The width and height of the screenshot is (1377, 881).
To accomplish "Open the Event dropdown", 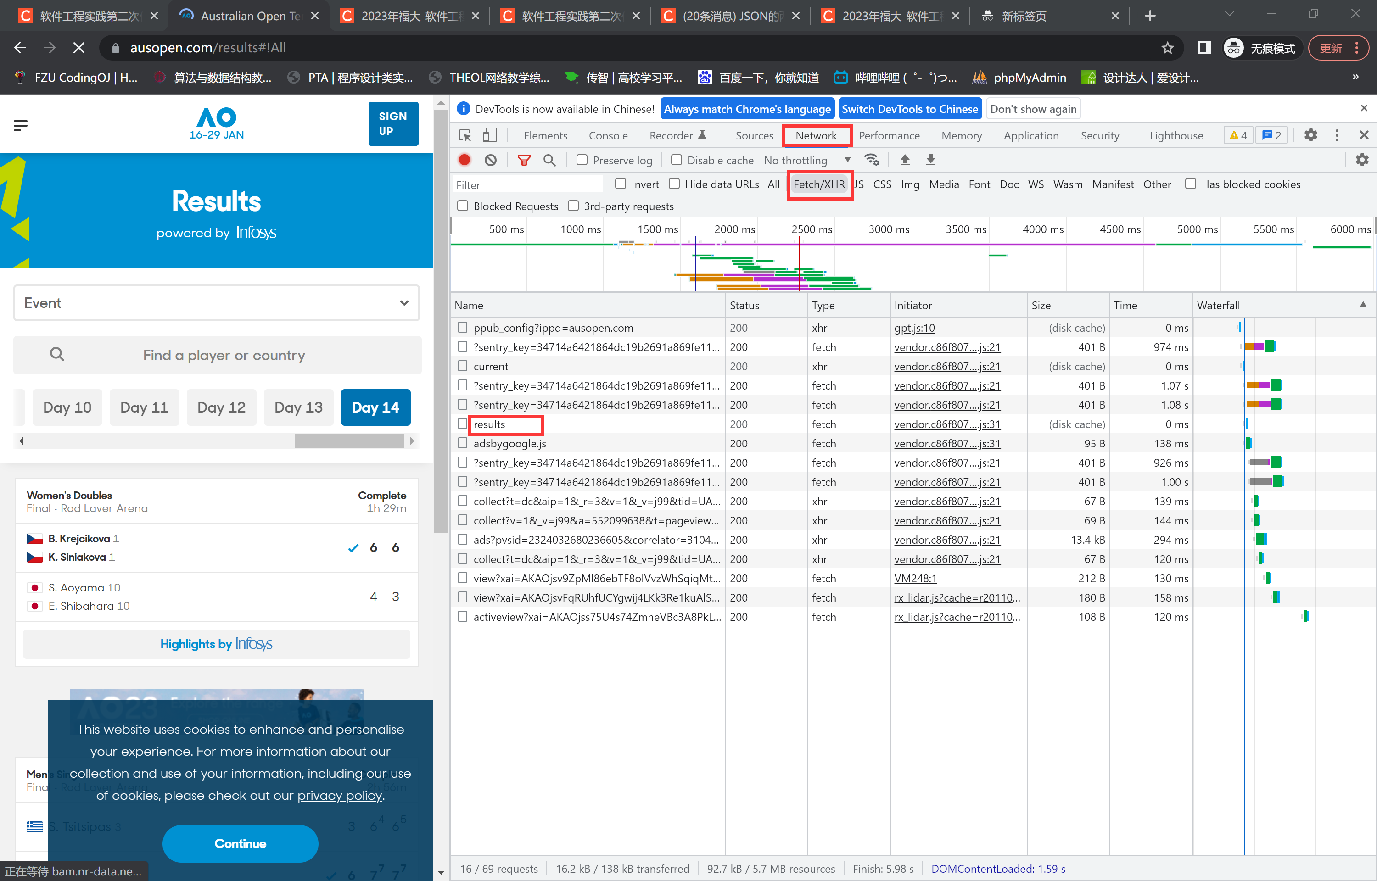I will pyautogui.click(x=216, y=303).
